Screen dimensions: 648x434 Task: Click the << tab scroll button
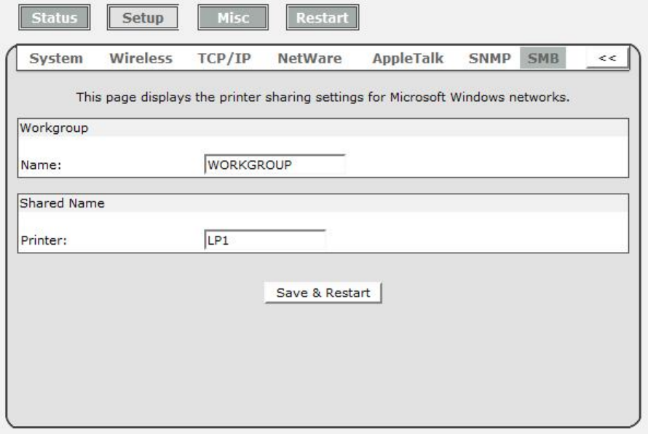click(606, 60)
